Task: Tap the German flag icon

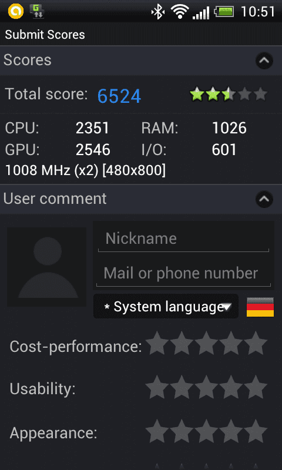Action: tap(260, 307)
